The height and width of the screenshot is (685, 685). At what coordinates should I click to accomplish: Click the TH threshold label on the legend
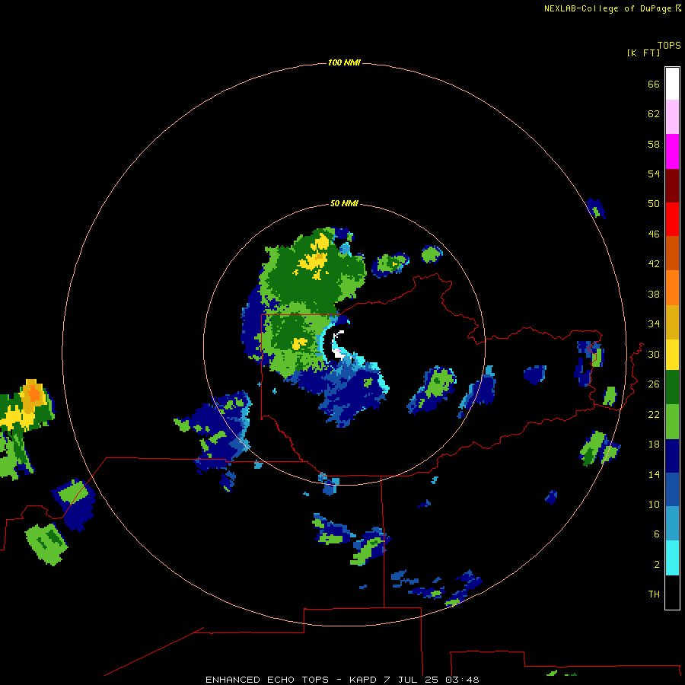click(x=654, y=594)
